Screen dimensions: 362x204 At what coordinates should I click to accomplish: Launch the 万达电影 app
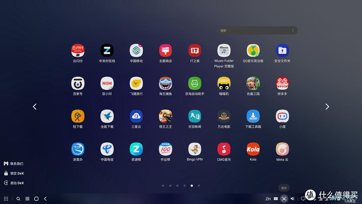click(x=224, y=116)
